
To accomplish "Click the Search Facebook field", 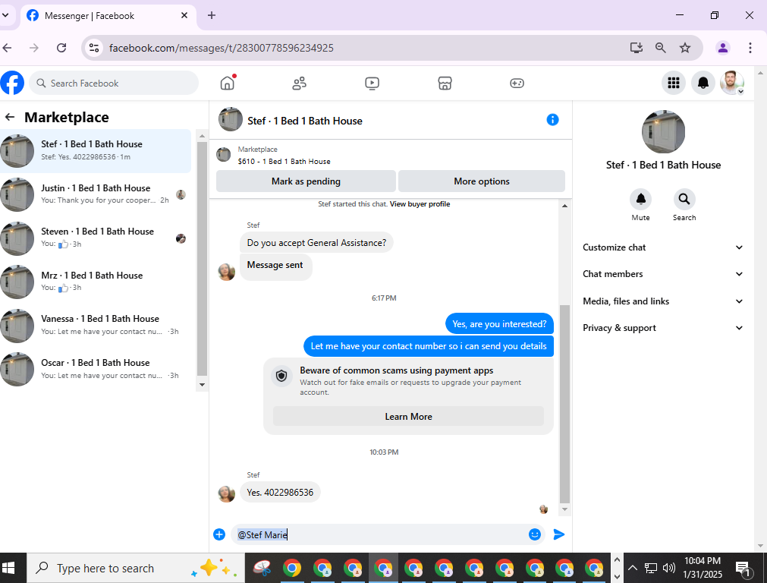I will 114,84.
